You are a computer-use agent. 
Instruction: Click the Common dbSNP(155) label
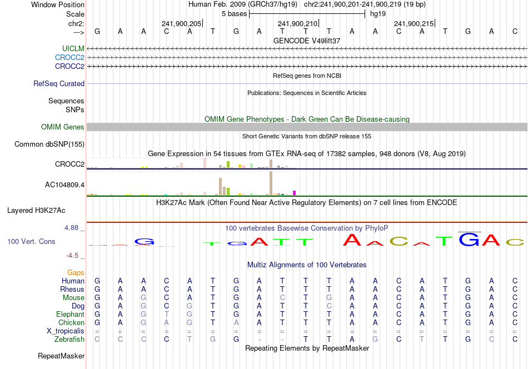click(49, 144)
